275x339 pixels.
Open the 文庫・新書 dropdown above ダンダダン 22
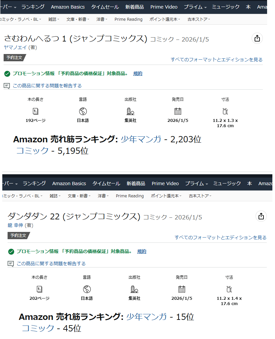pyautogui.click(x=79, y=196)
